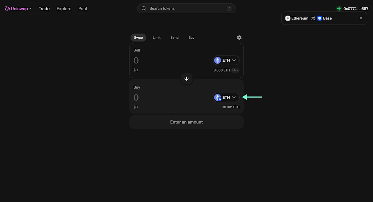
Task: Focus the Search tokens field
Action: click(186, 8)
